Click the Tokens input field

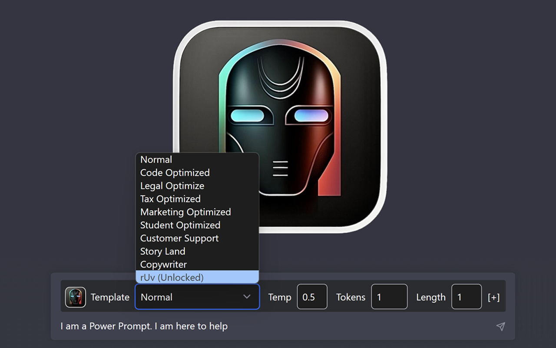tap(389, 297)
